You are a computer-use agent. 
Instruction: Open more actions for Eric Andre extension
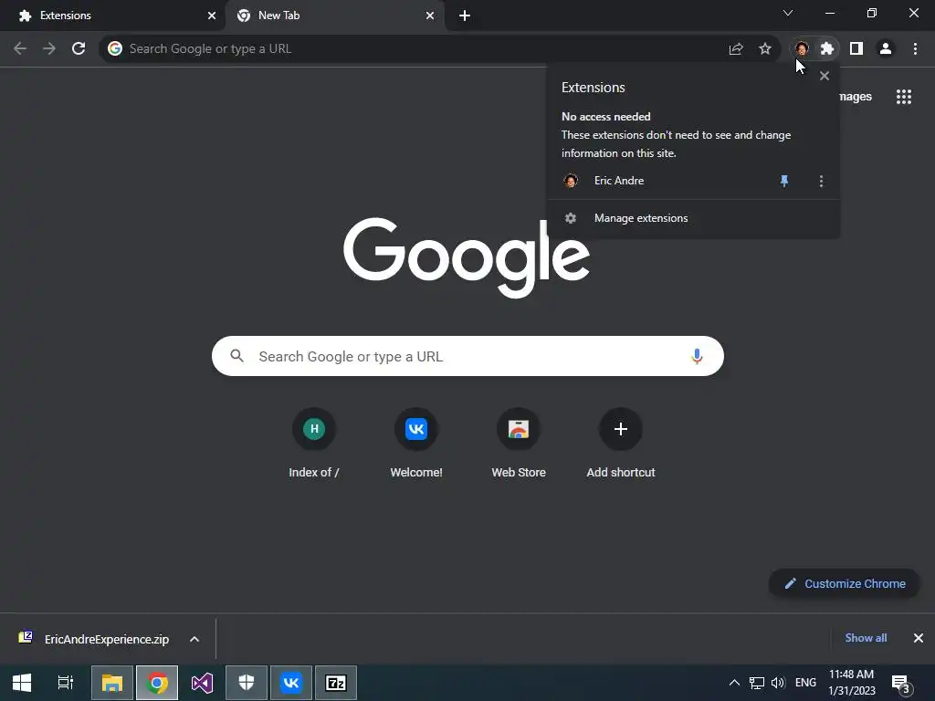(821, 181)
